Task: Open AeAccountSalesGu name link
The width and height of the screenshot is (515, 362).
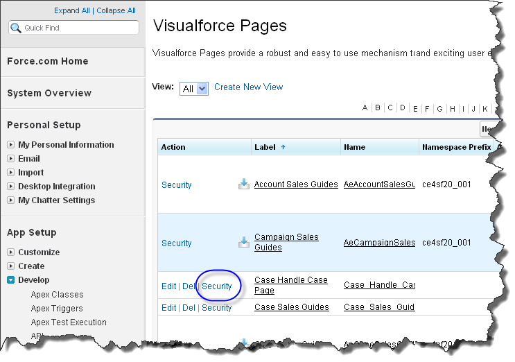Action: click(x=379, y=184)
